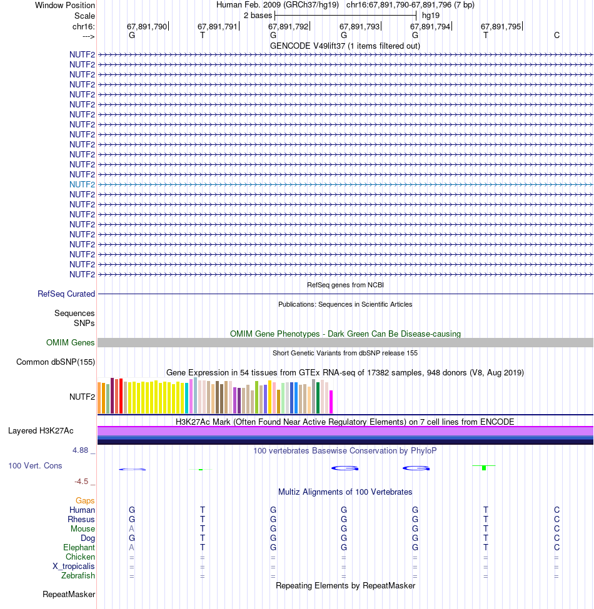Click the OMIM Genes track label
Image resolution: width=594 pixels, height=609 pixels.
tap(71, 342)
